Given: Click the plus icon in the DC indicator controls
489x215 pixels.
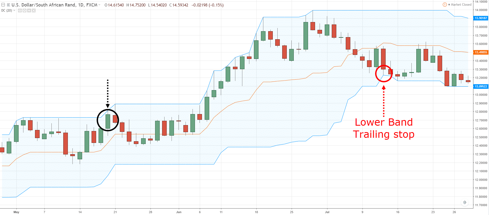Looking at the screenshot, I should (x=29, y=10).
